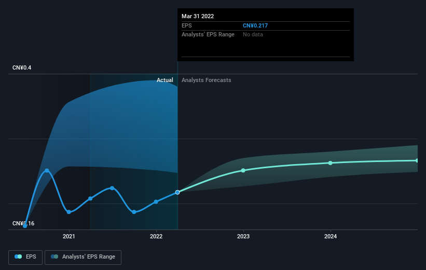Click the 'Mar 31 2022' tooltip date
The image size is (426, 270).
[x=198, y=16]
